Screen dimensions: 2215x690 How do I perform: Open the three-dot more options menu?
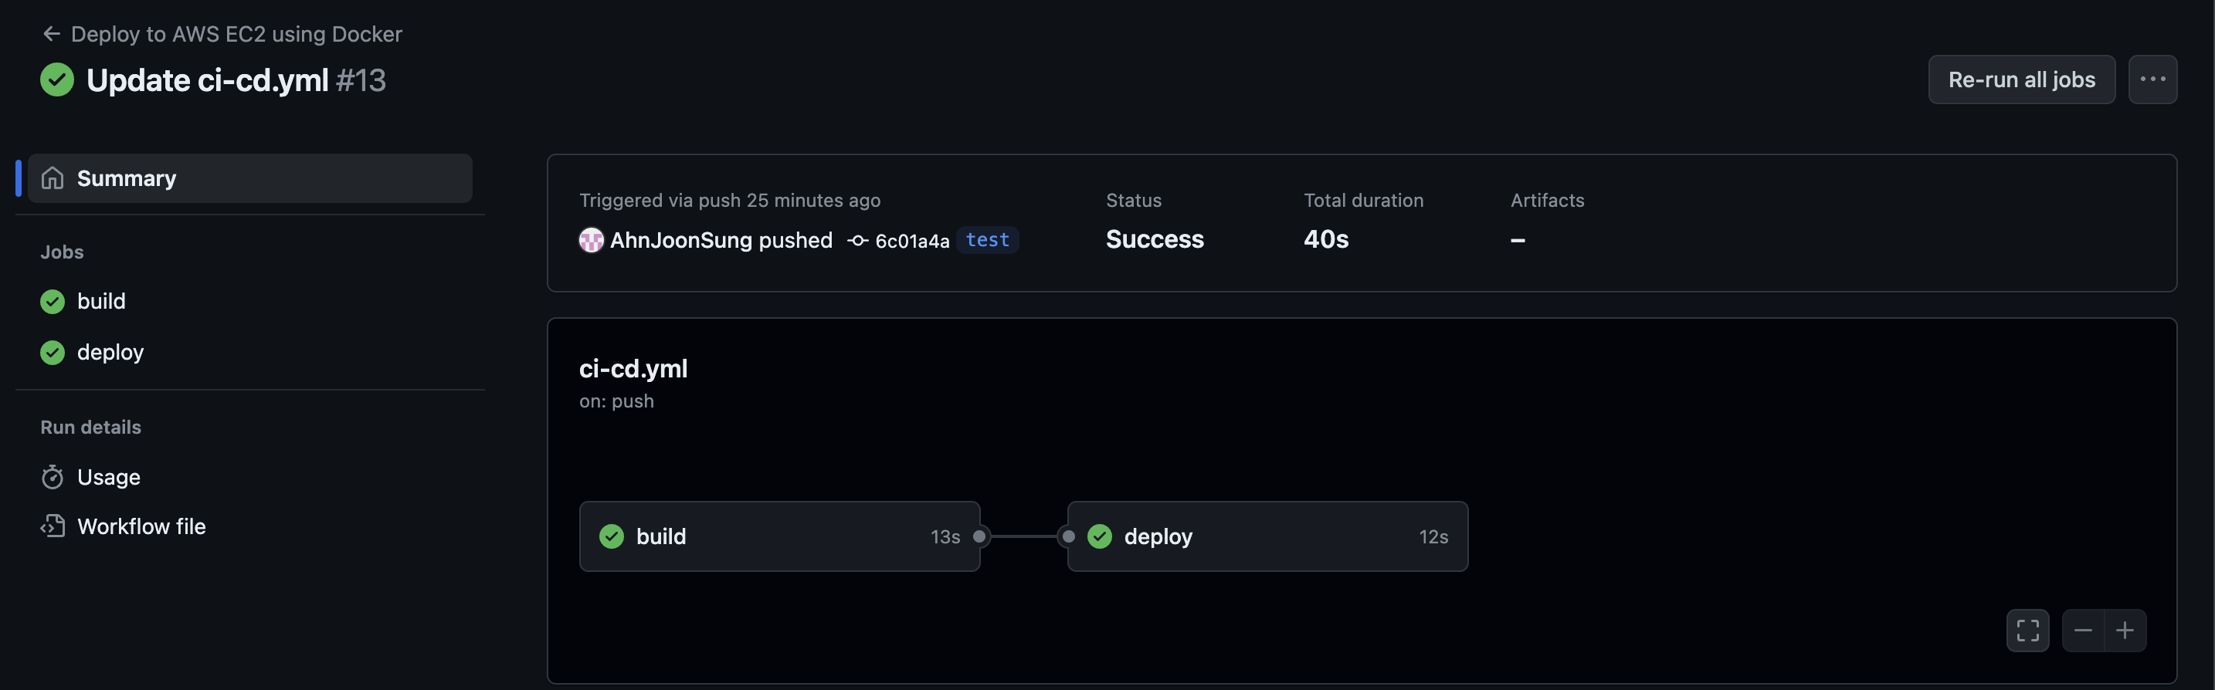click(x=2152, y=79)
